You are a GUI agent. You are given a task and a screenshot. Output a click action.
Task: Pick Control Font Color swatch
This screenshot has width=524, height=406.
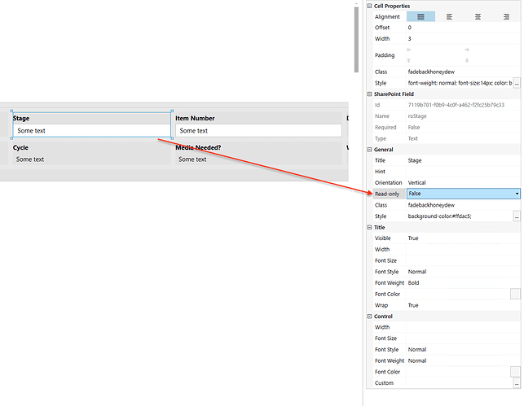pos(515,372)
